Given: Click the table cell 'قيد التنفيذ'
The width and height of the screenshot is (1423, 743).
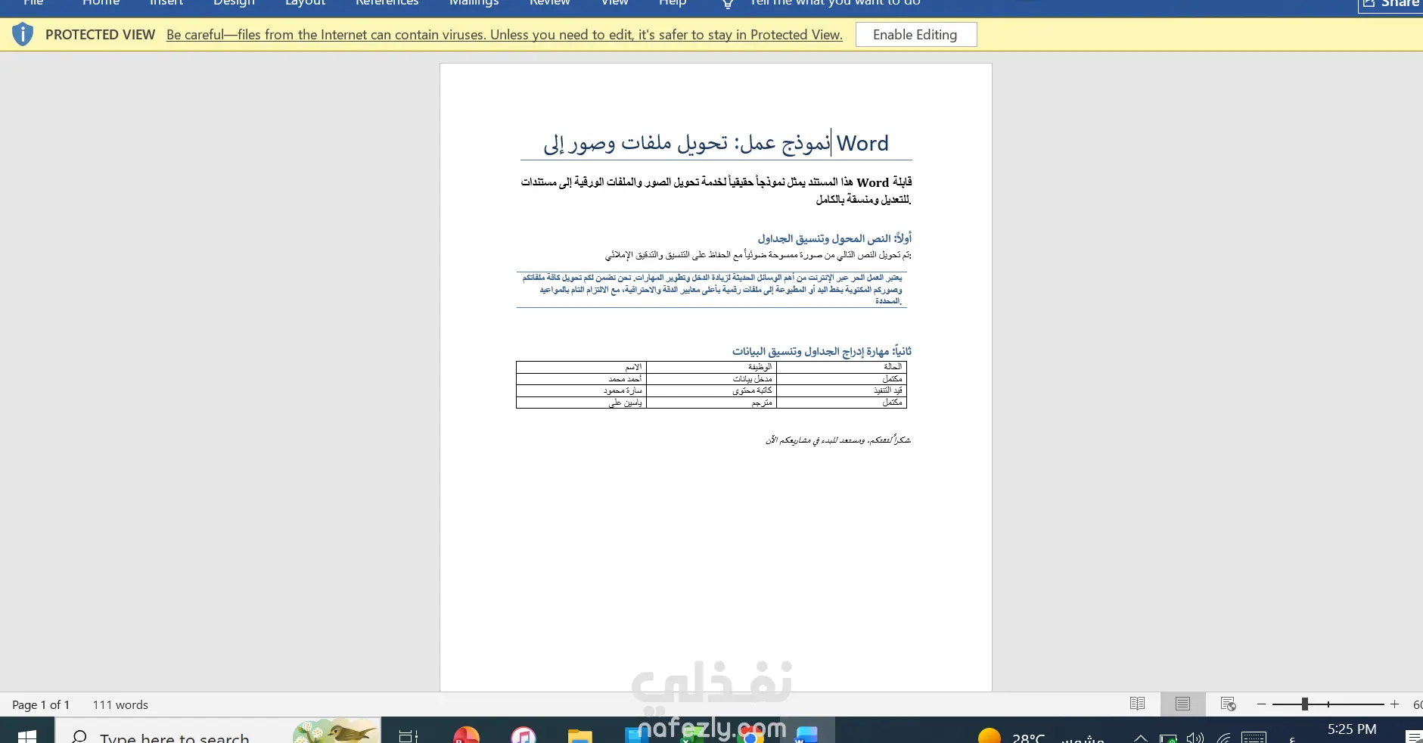Looking at the screenshot, I should pyautogui.click(x=841, y=390).
